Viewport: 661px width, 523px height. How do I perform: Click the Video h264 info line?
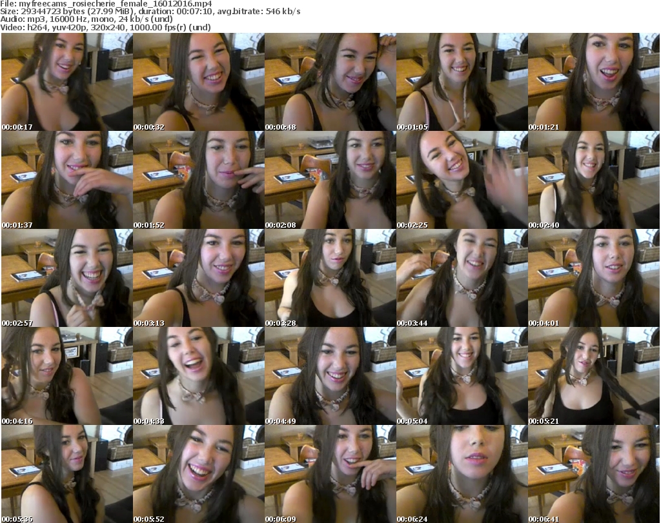105,27
